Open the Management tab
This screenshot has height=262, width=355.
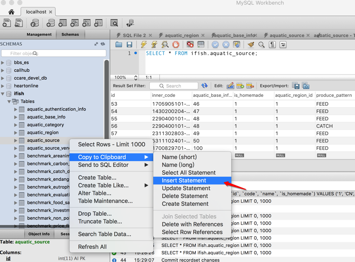click(x=39, y=34)
